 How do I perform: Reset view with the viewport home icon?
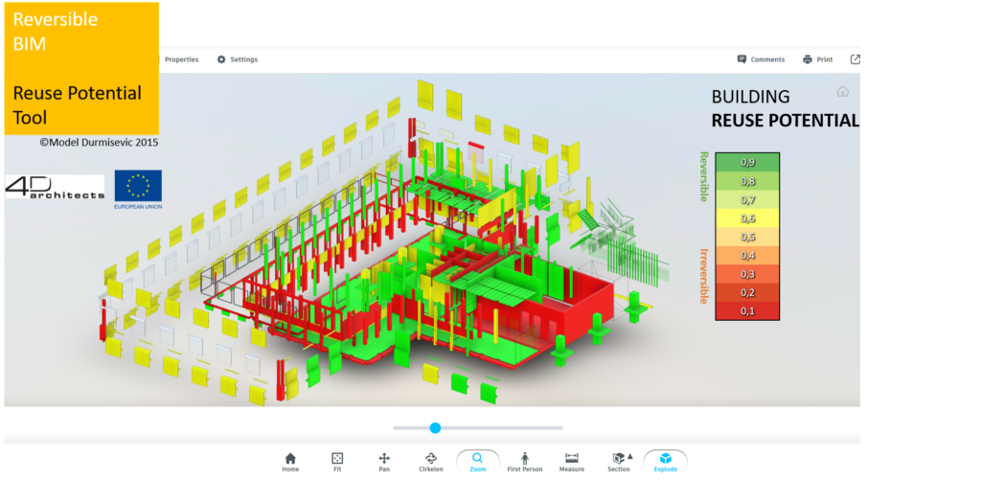842,92
